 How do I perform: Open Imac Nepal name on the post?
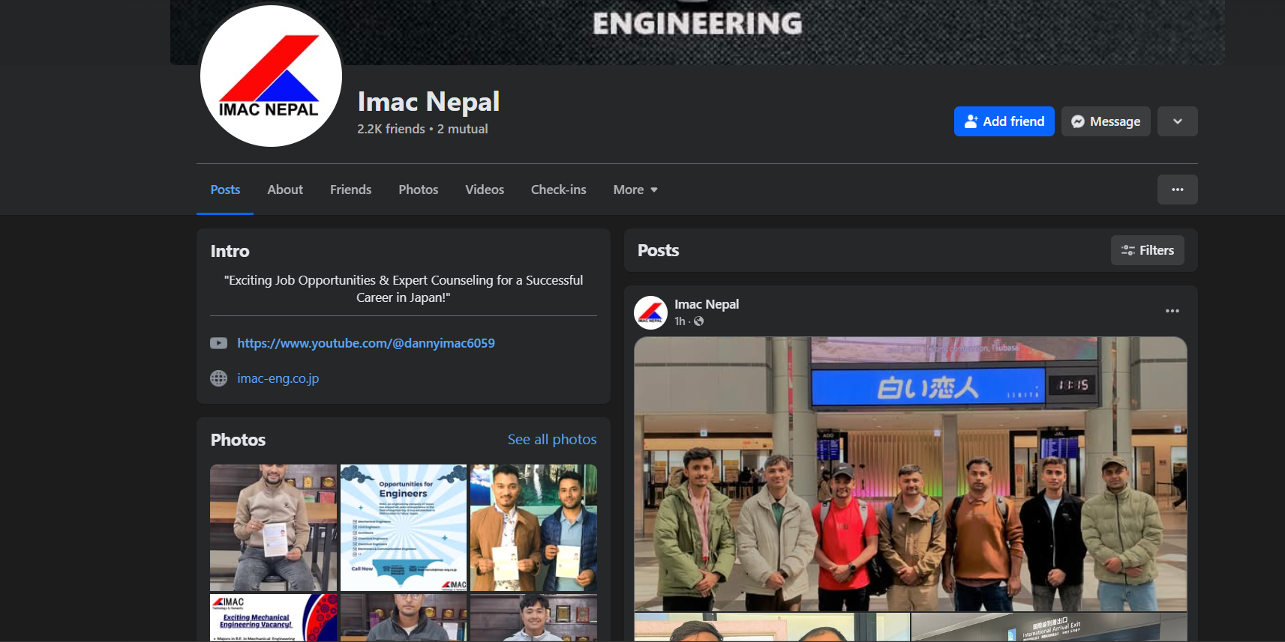click(x=707, y=304)
